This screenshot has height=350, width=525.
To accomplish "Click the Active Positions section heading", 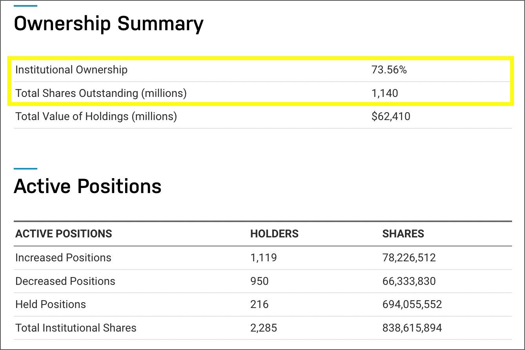I will tap(87, 186).
